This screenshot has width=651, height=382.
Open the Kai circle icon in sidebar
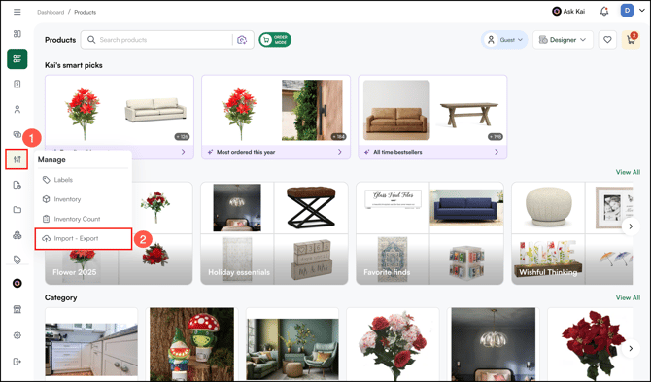17,283
